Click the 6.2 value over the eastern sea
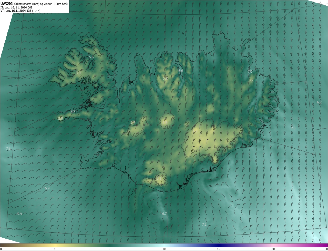This screenshot has width=328, height=251. coord(319,102)
